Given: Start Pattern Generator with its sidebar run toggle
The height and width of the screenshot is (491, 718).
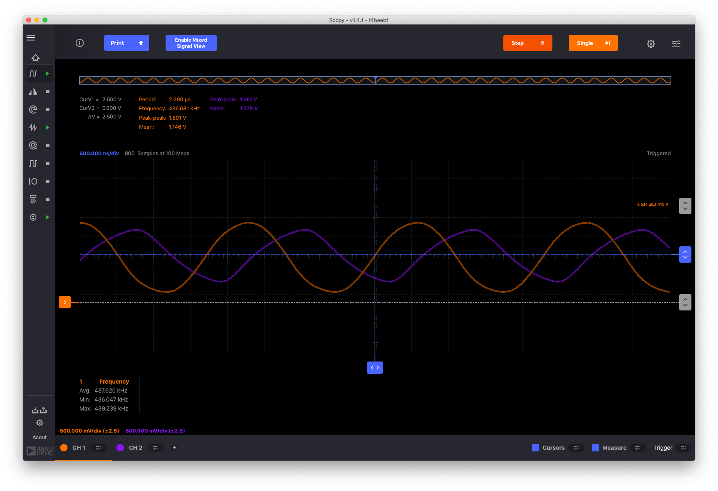Looking at the screenshot, I should pyautogui.click(x=48, y=163).
